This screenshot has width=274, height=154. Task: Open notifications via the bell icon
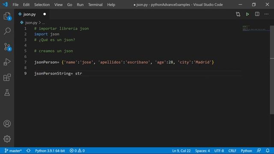coord(268,151)
